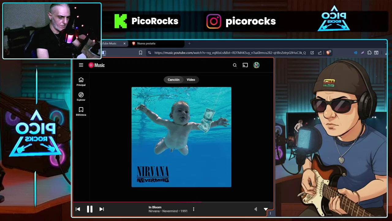Screen dimensions: 392x221
Task: Collapse the player with the down arrow
Action: pos(266,209)
